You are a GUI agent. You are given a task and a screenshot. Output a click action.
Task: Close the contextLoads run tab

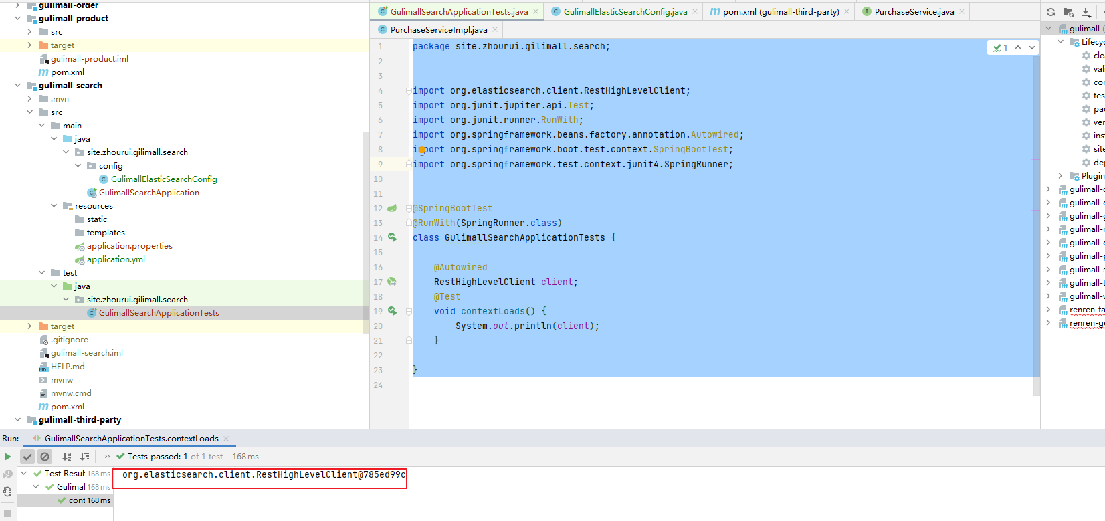click(x=226, y=439)
